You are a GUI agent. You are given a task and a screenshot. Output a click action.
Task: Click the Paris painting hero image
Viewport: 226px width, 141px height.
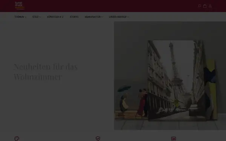pyautogui.click(x=170, y=76)
